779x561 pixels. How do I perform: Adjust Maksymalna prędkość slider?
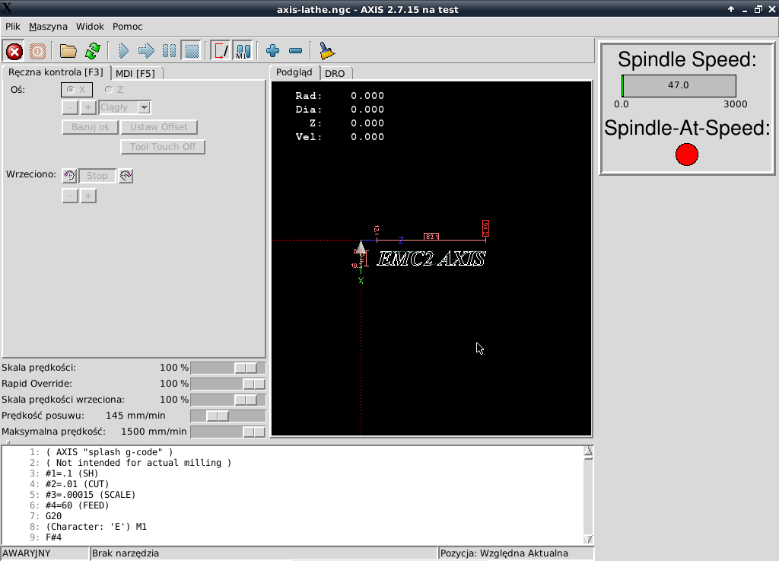click(x=228, y=432)
